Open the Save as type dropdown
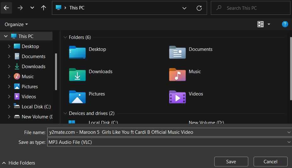The height and width of the screenshot is (168, 292). coord(170,142)
